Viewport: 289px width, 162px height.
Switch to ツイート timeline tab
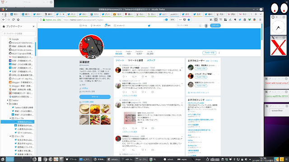coord(120,60)
